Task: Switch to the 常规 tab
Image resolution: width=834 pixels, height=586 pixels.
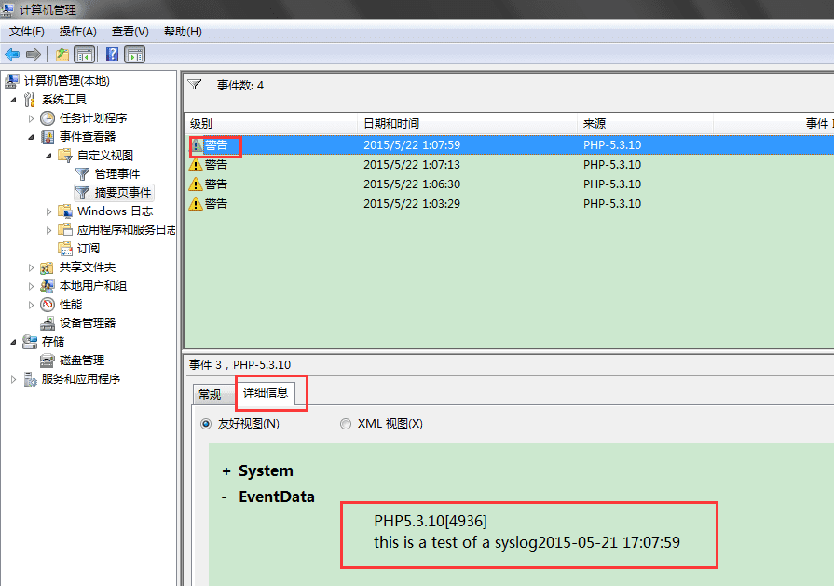Action: click(212, 393)
